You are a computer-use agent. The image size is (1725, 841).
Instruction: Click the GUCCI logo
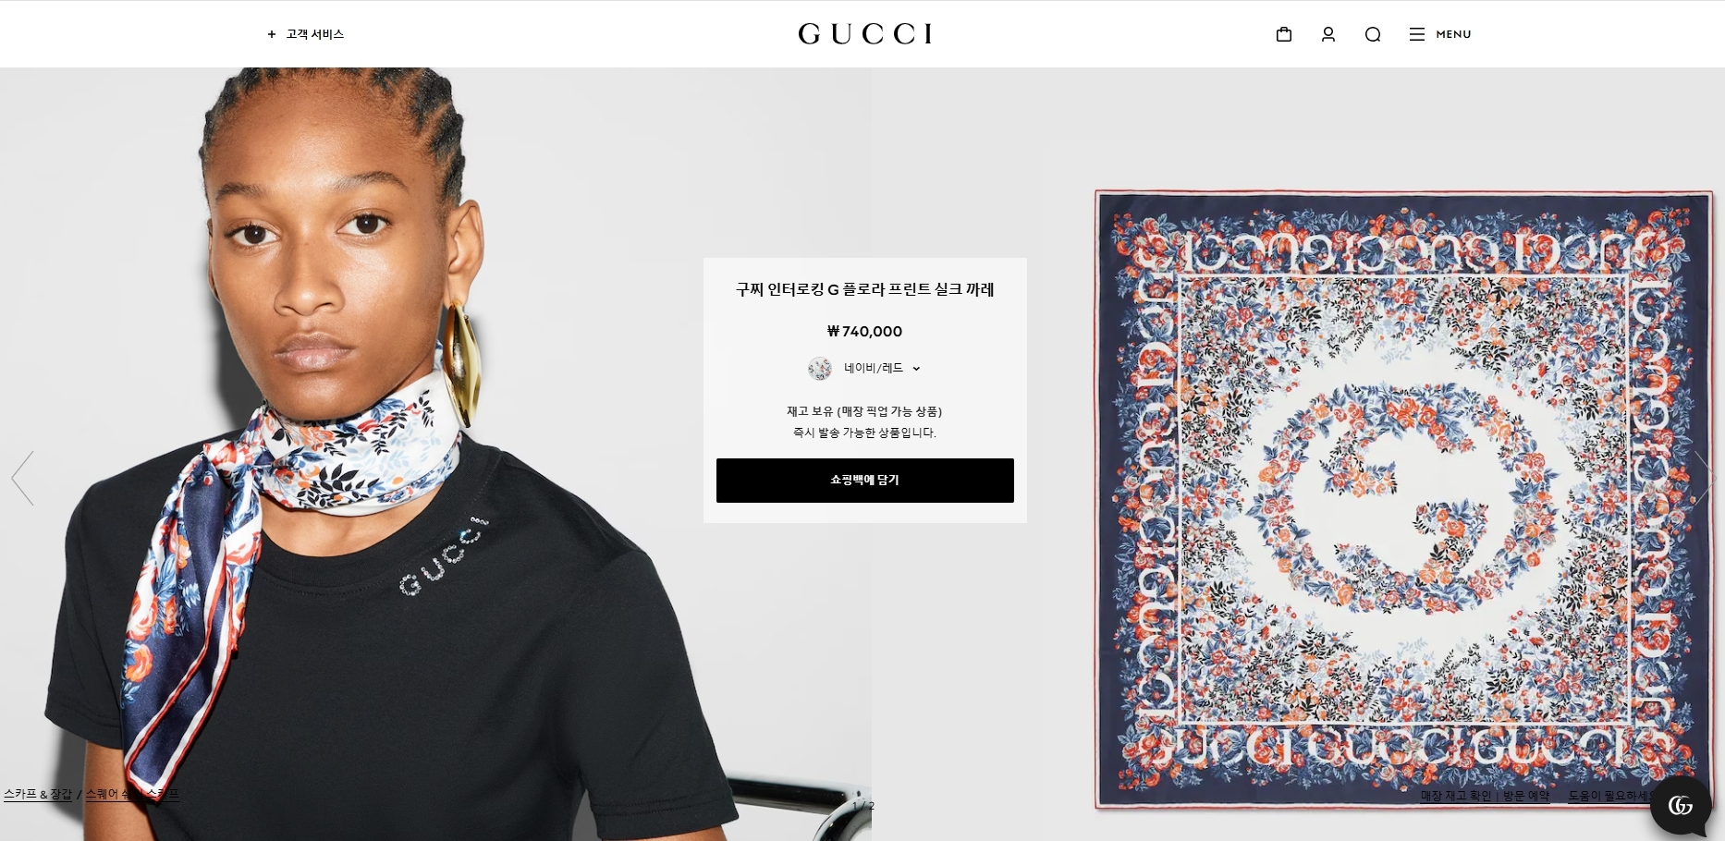tap(864, 34)
